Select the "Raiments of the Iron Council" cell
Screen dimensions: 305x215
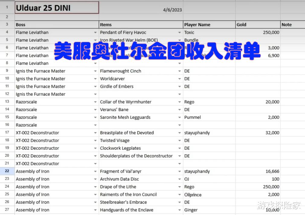(x=141, y=194)
